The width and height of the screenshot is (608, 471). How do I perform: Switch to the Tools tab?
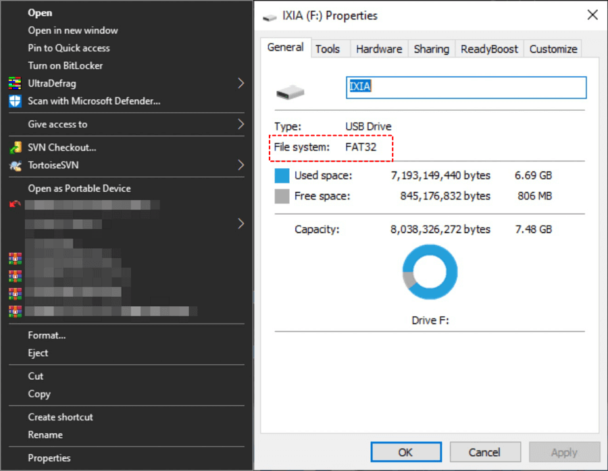point(328,49)
